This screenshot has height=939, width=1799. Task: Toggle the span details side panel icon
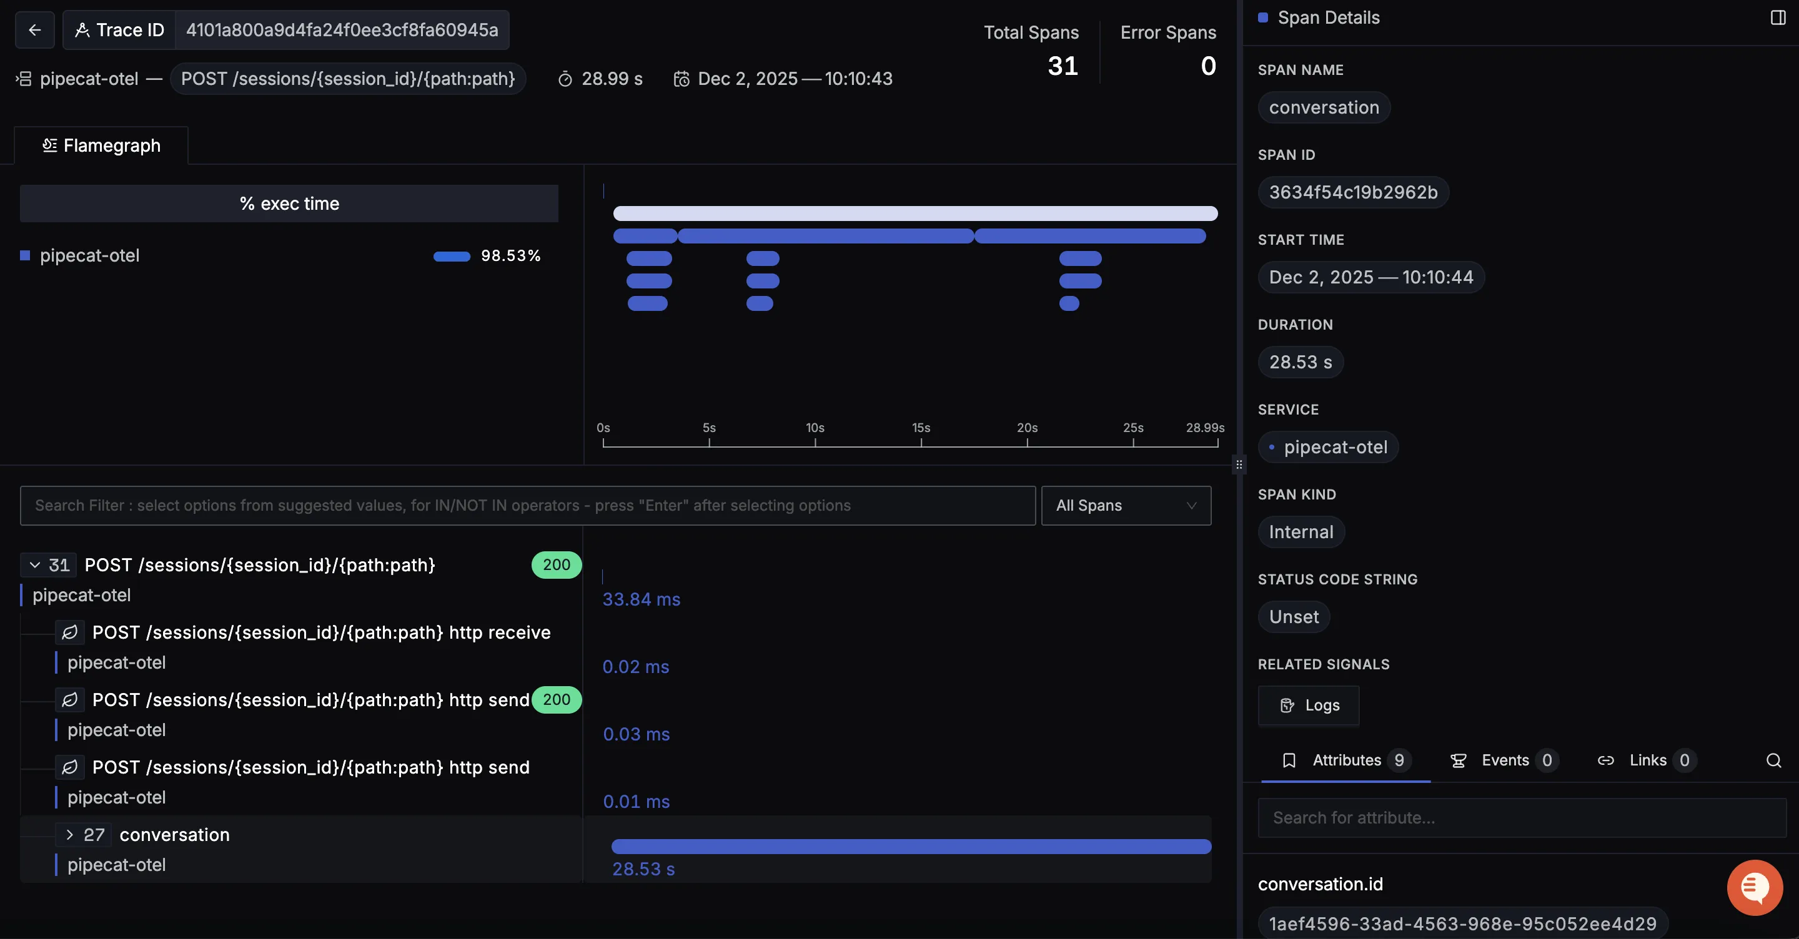click(1778, 17)
